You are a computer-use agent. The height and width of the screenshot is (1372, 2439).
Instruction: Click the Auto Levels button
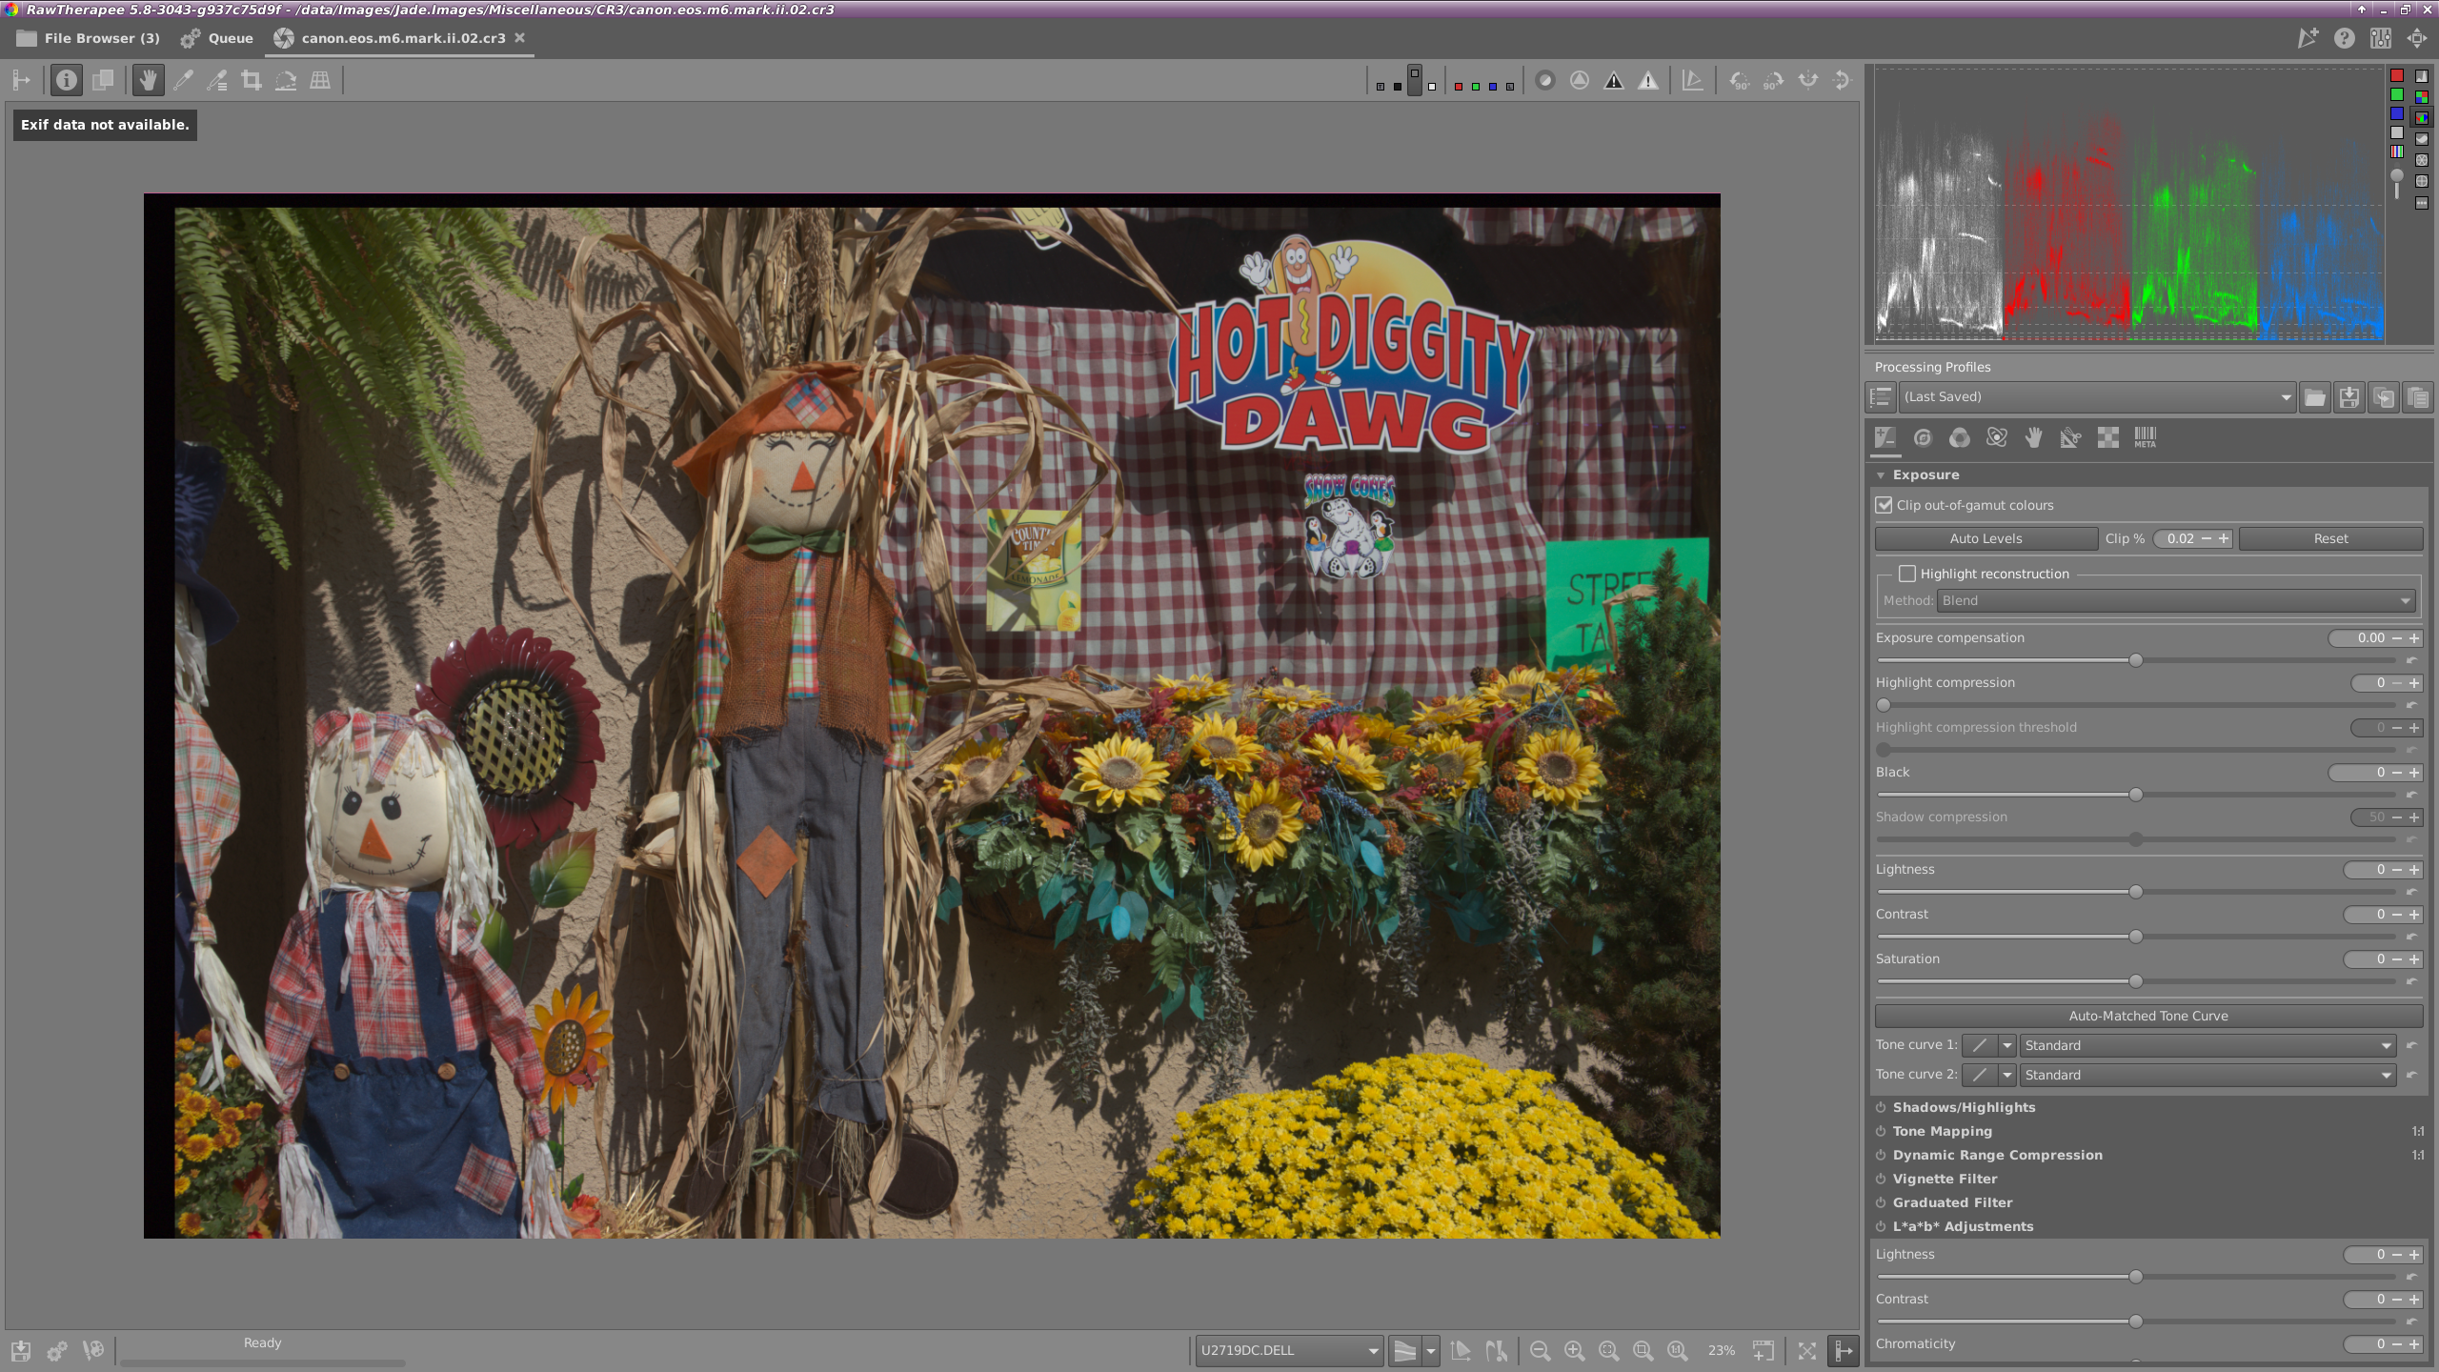(x=1986, y=539)
